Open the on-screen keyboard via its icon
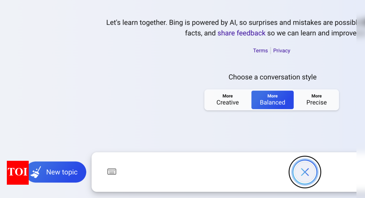The height and width of the screenshot is (198, 365). click(x=112, y=172)
